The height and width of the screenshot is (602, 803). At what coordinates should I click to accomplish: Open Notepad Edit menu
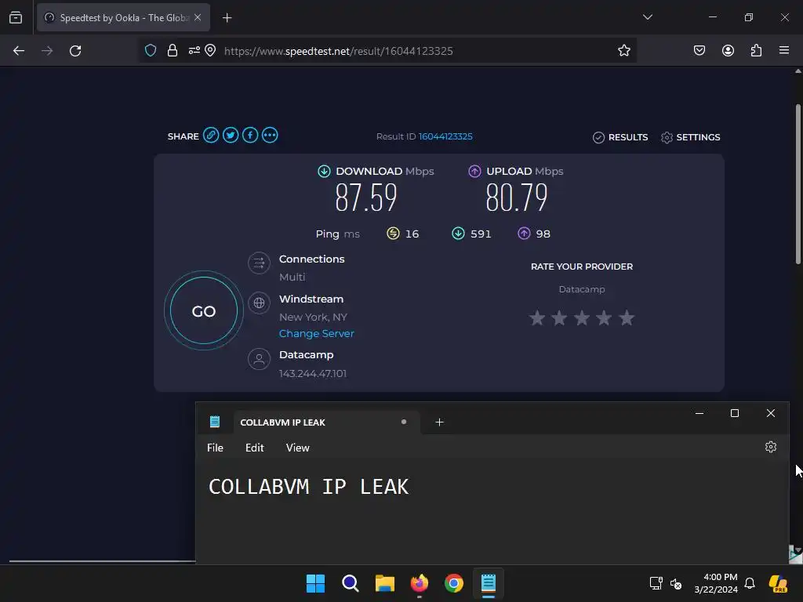(255, 448)
